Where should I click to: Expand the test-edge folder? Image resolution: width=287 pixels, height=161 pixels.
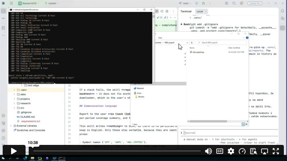(x=22, y=85)
